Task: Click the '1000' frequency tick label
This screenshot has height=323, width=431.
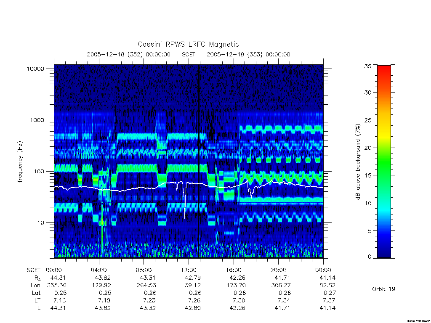Action: 37,120
